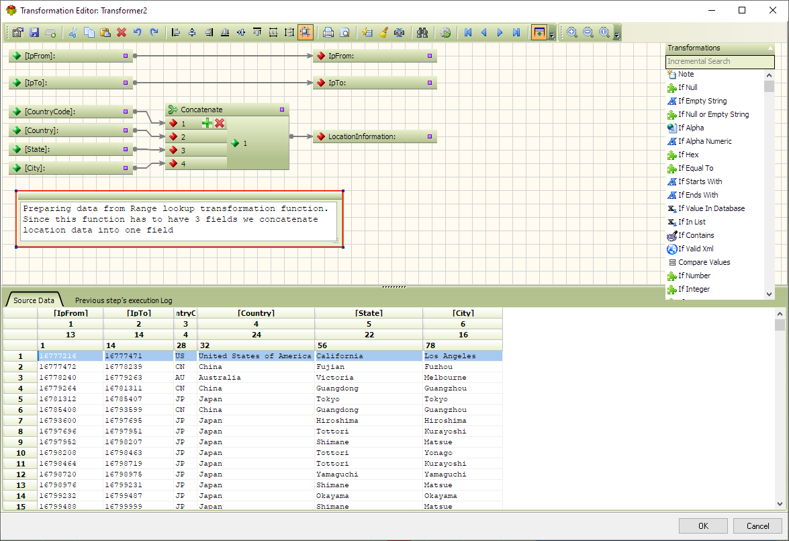Go to the first record arrow icon

[x=468, y=32]
